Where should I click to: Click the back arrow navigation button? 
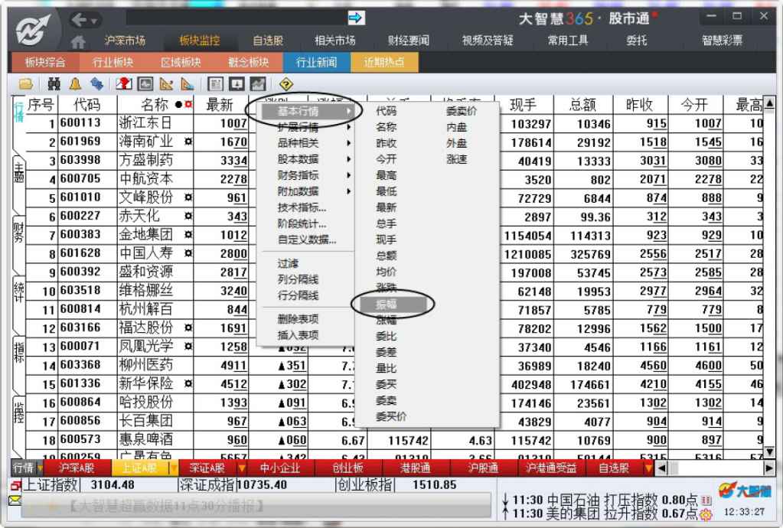pyautogui.click(x=79, y=20)
